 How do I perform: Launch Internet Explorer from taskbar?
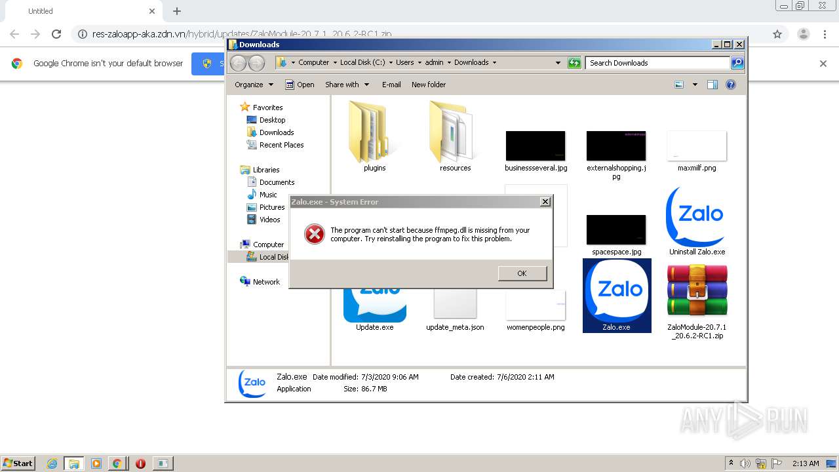pos(52,463)
